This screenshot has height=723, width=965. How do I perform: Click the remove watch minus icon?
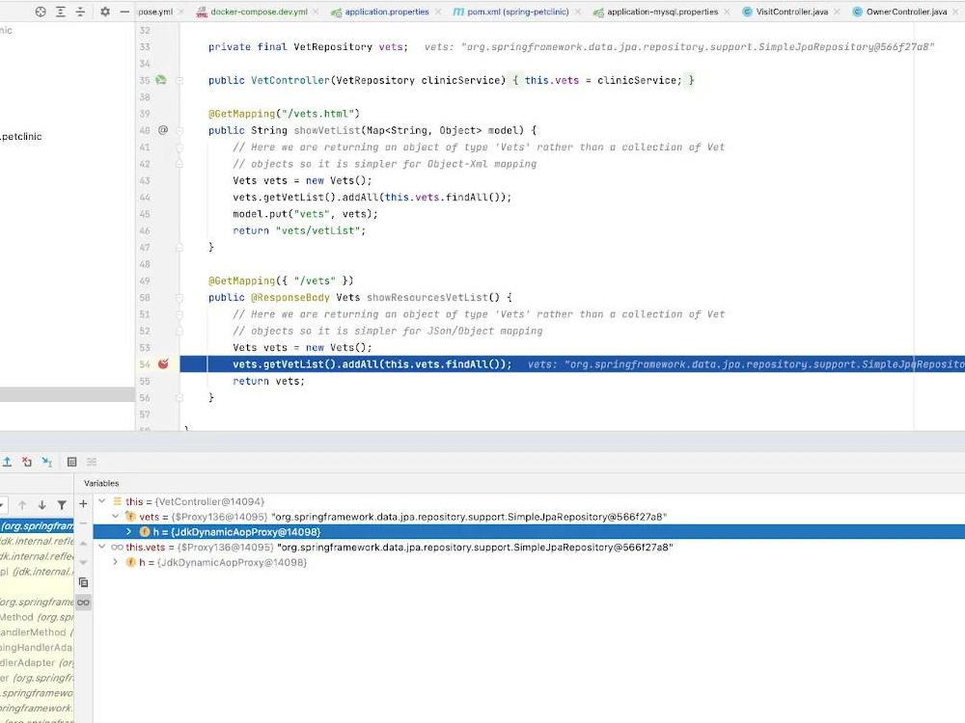(83, 523)
